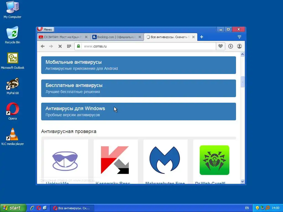Stop loading the page

click(x=60, y=46)
